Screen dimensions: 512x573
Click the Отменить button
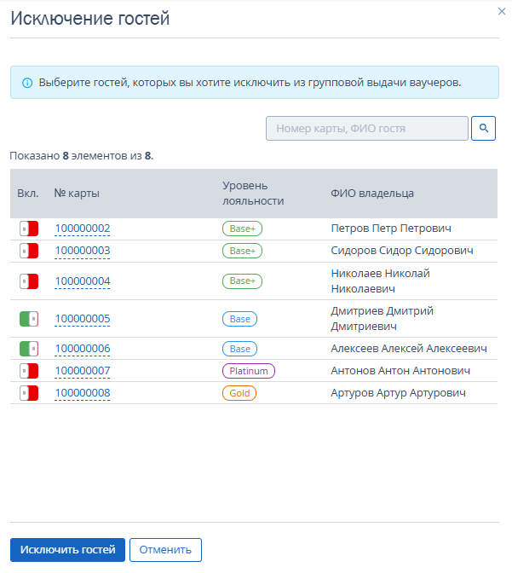tap(165, 550)
